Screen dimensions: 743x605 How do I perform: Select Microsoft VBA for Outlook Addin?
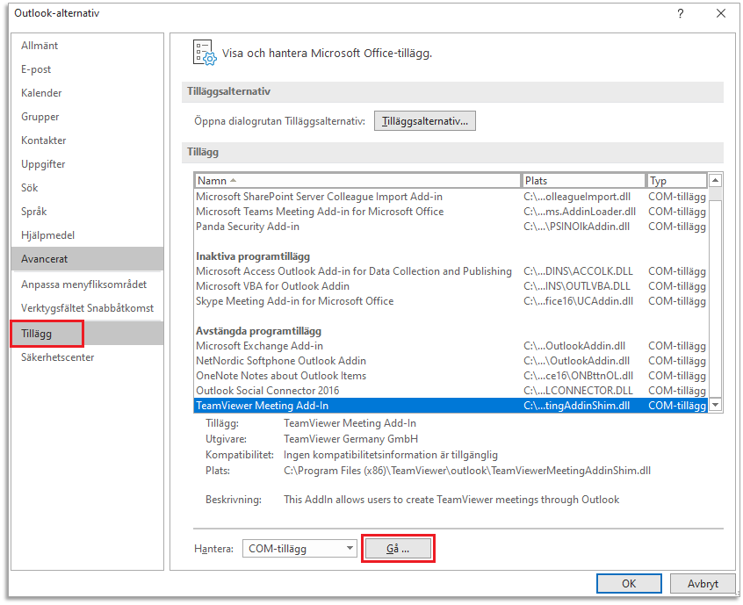[451, 286]
